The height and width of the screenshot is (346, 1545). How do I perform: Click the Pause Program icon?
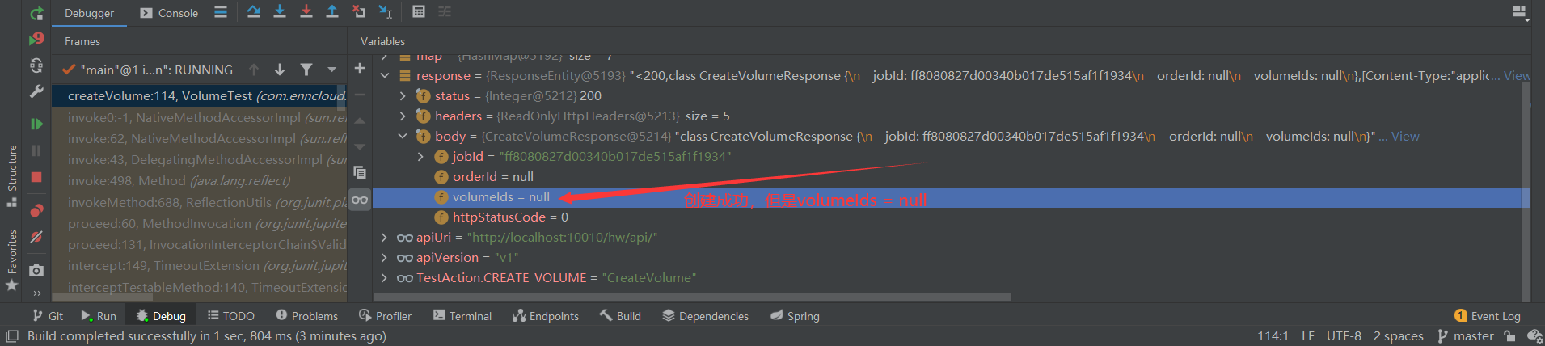pyautogui.click(x=36, y=150)
